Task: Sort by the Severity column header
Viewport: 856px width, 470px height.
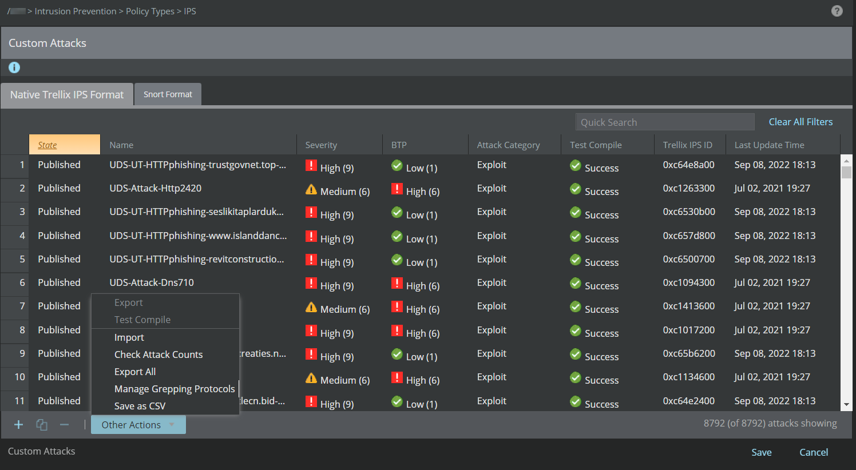Action: (339, 145)
